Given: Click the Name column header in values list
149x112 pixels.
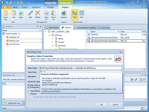Looking at the screenshot, I should coord(105,32).
